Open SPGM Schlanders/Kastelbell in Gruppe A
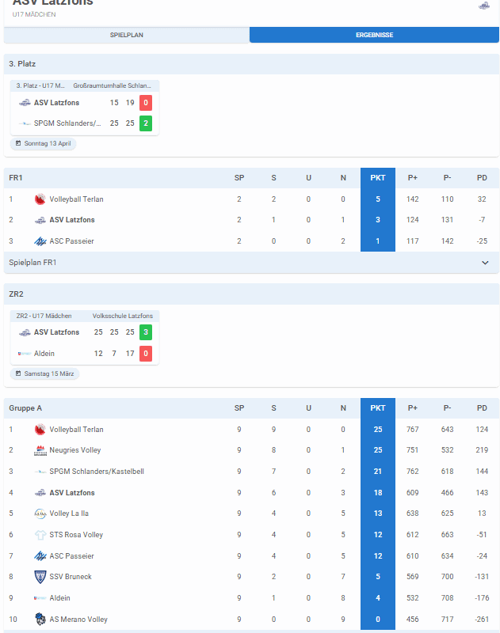500x633 pixels. [x=98, y=472]
